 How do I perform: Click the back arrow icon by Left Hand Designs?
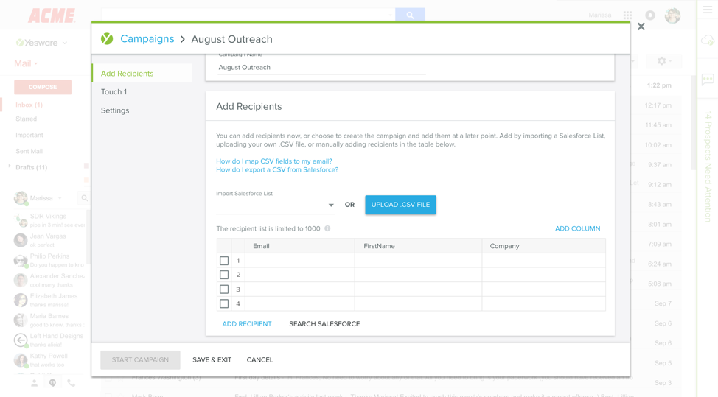[x=21, y=340]
